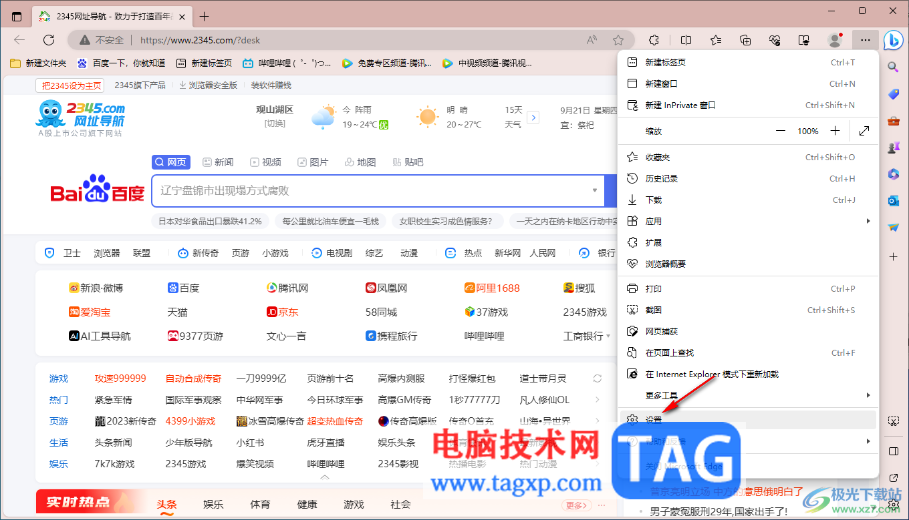This screenshot has height=520, width=909.
Task: Open the 新建文件夹 bookmarks folder
Action: coord(38,63)
